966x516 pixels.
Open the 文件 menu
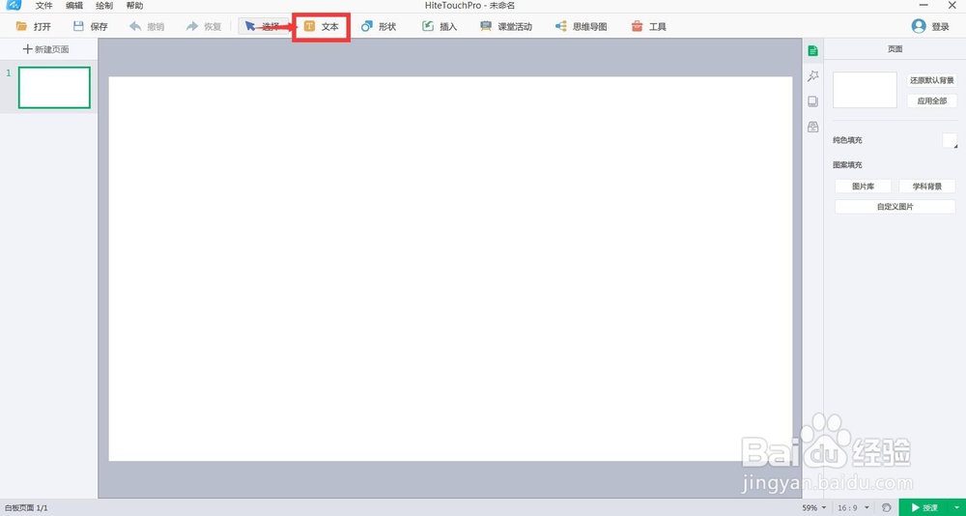coord(43,6)
